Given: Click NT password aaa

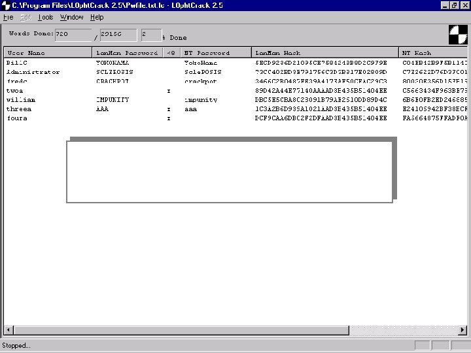Looking at the screenshot, I should click(191, 109).
